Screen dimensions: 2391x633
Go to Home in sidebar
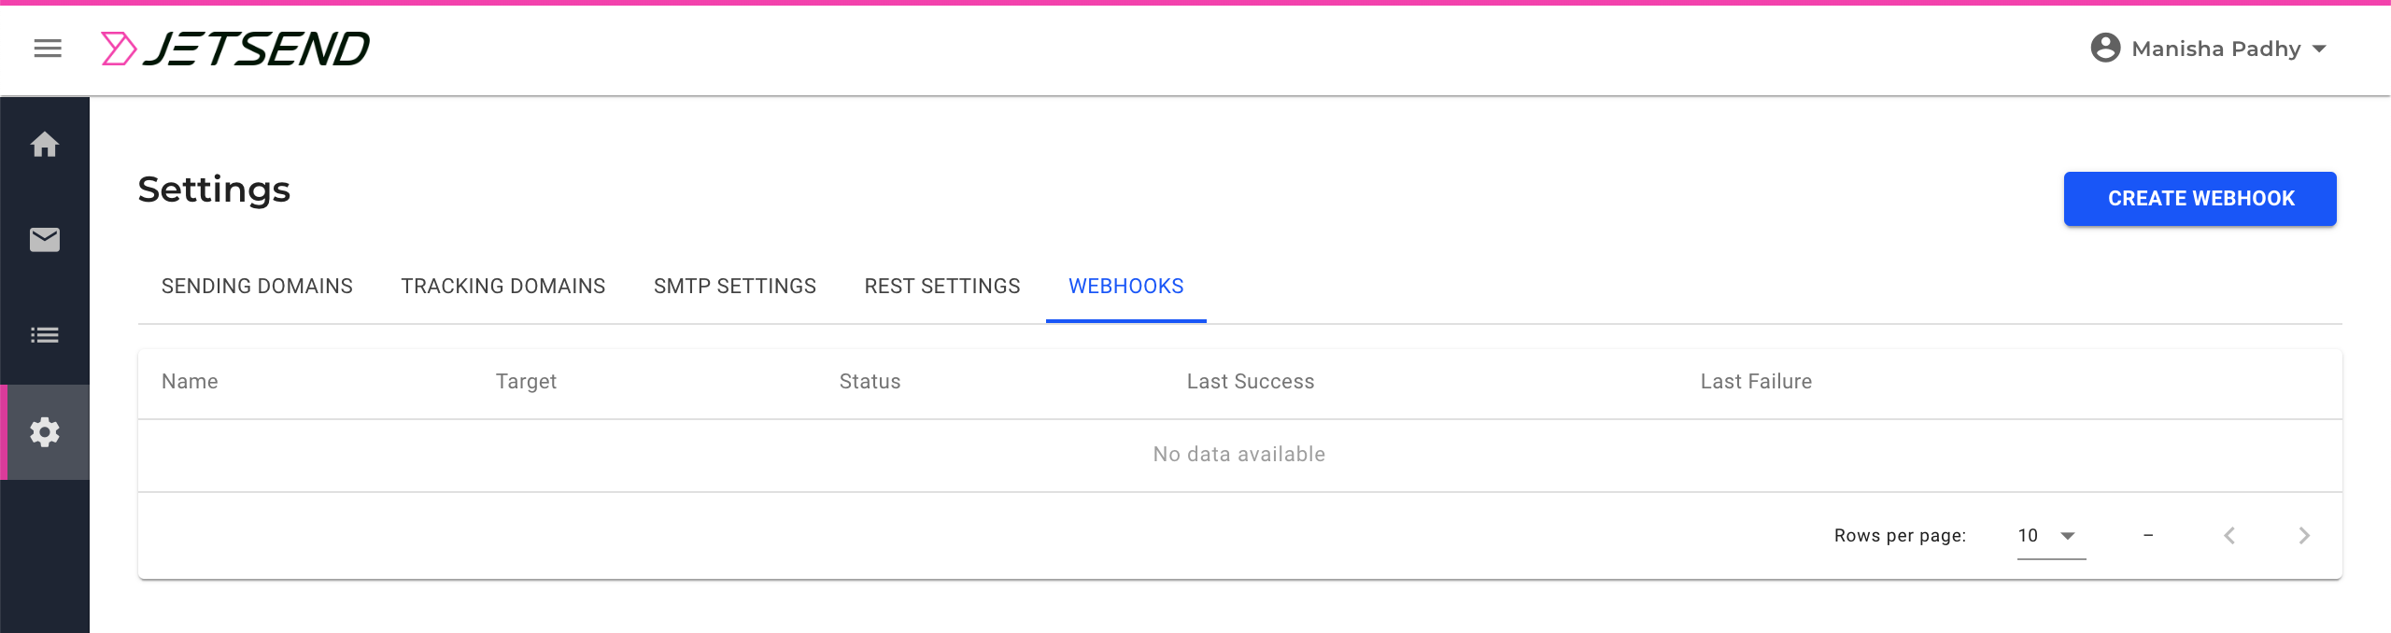pyautogui.click(x=45, y=145)
